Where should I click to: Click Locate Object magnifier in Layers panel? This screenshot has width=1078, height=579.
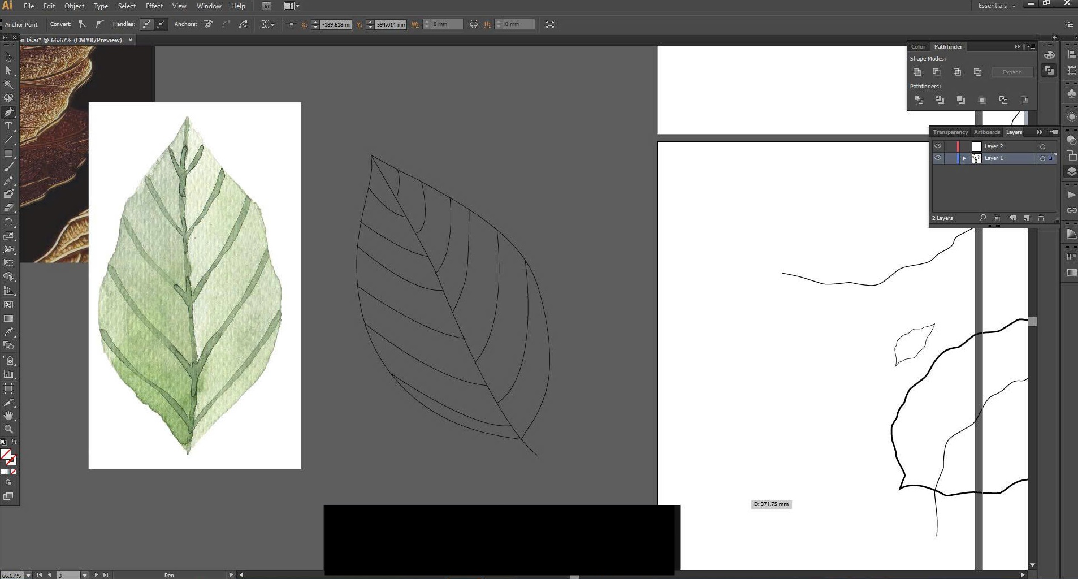click(982, 218)
